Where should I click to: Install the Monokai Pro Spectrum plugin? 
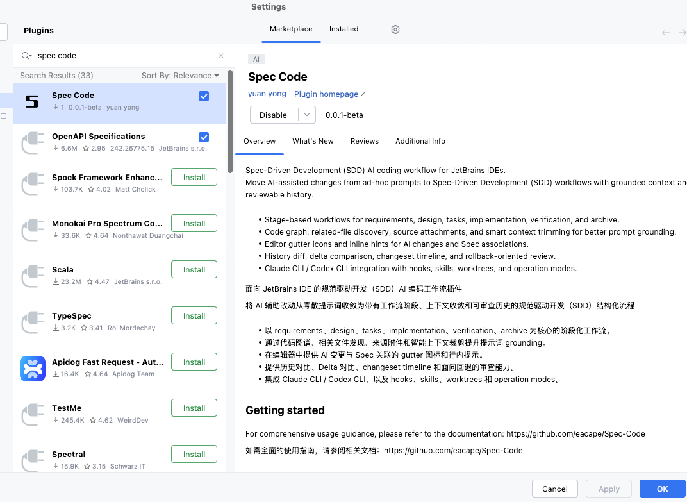tap(194, 224)
